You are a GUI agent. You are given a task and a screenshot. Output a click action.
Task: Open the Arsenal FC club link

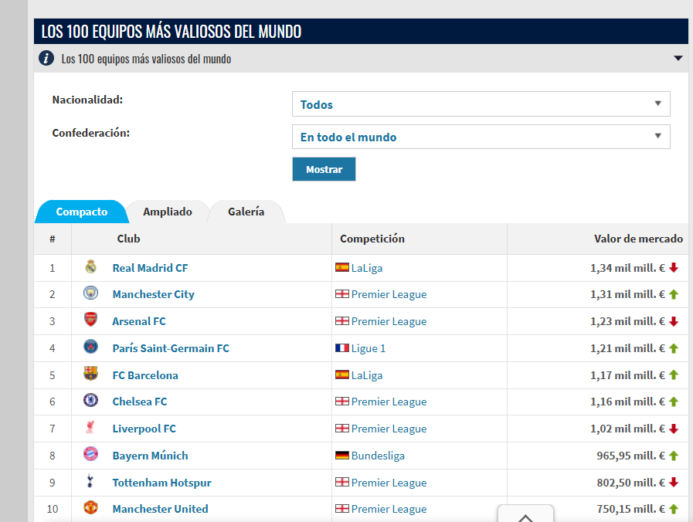click(139, 321)
